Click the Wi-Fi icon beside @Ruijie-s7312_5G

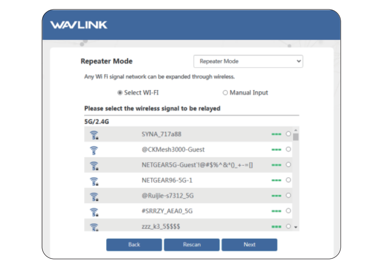(94, 196)
